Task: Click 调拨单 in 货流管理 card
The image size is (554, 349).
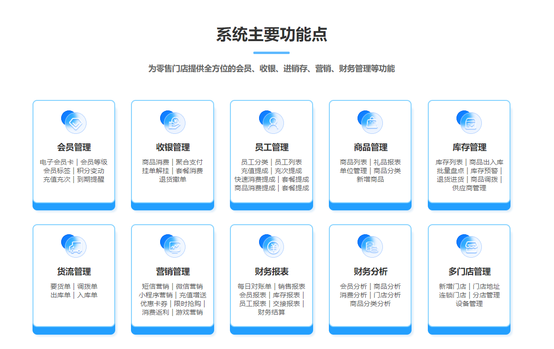Action: tap(87, 286)
